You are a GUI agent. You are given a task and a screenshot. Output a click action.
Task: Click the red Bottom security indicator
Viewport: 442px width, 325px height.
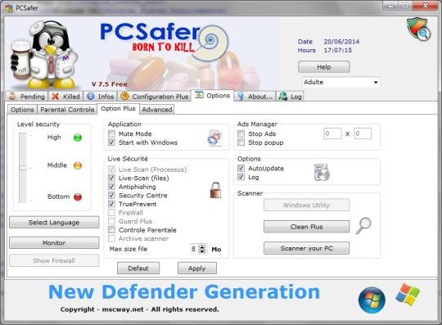click(78, 196)
